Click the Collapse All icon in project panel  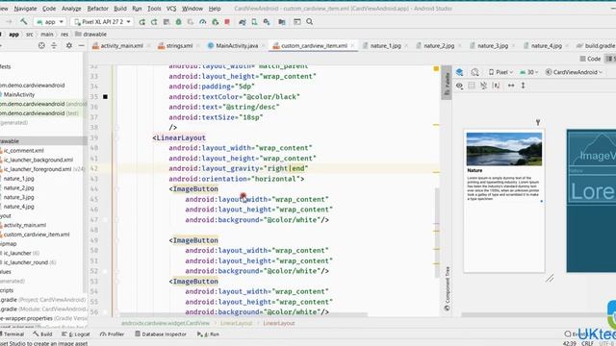54,45
